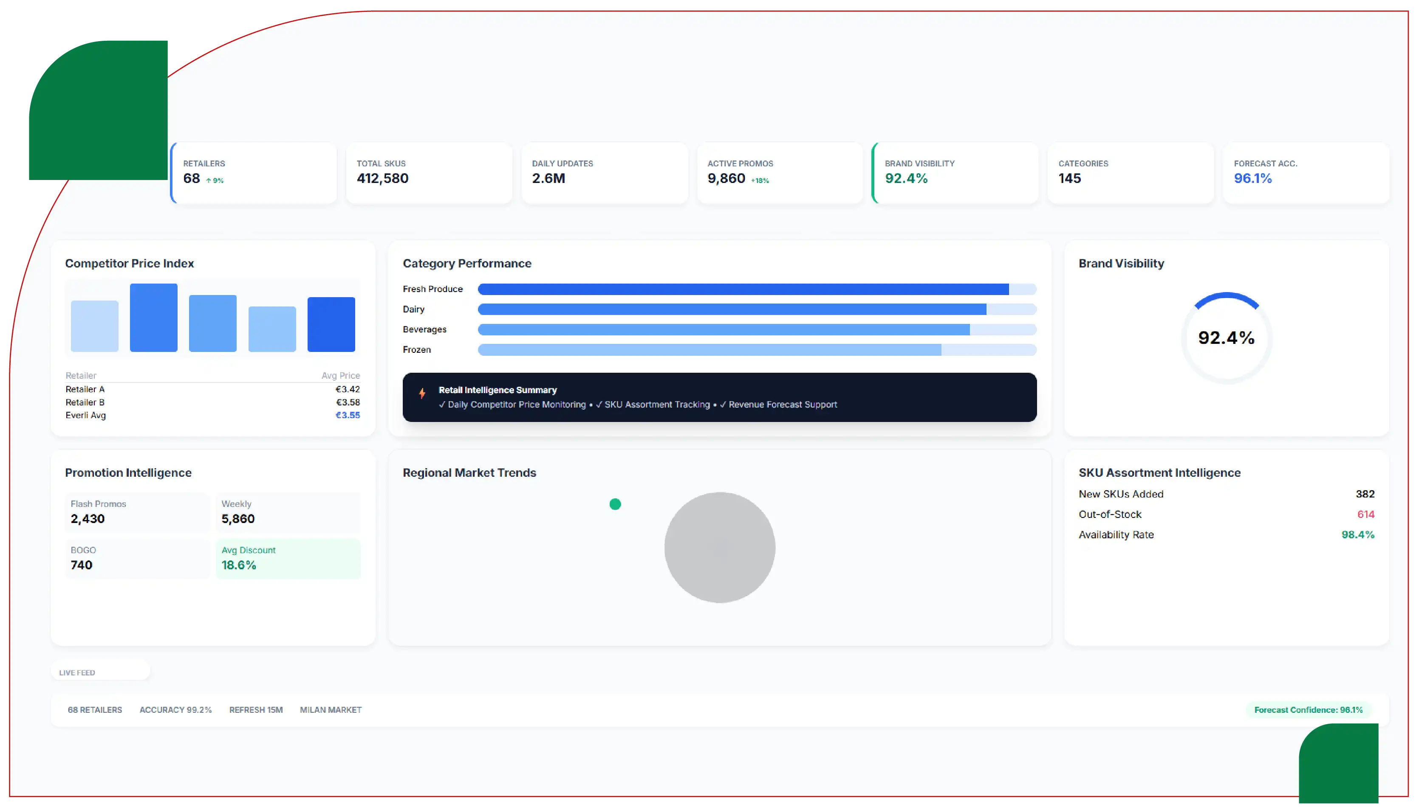Screen dimensions: 1419x807
Task: Open the CATEGORIES 145 card
Action: (x=1131, y=173)
